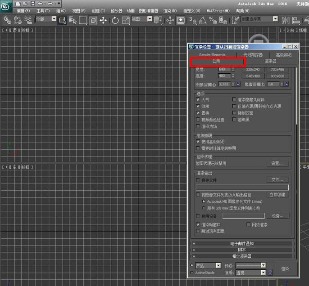Toggle the pixel aspect ratio lock icon
309x286 pixels.
286,84
